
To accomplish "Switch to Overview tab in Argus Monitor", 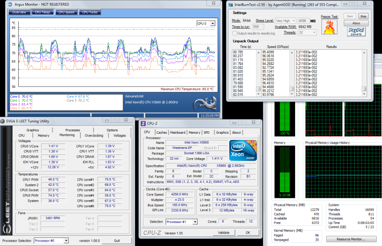I will click(19, 12).
